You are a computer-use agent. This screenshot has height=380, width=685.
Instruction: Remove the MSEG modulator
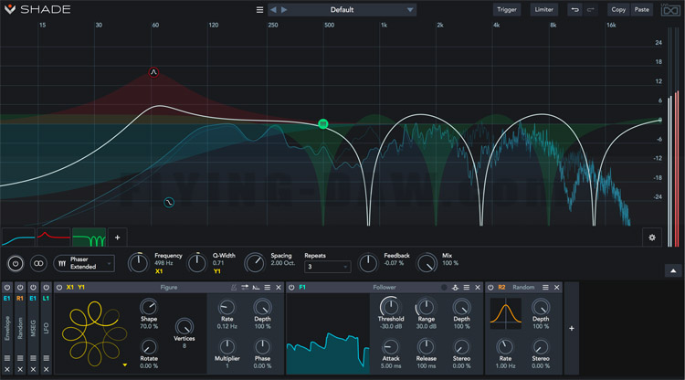point(33,370)
